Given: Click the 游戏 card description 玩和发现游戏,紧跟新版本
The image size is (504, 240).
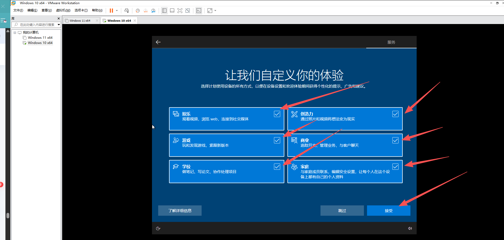Looking at the screenshot, I should coord(205,145).
